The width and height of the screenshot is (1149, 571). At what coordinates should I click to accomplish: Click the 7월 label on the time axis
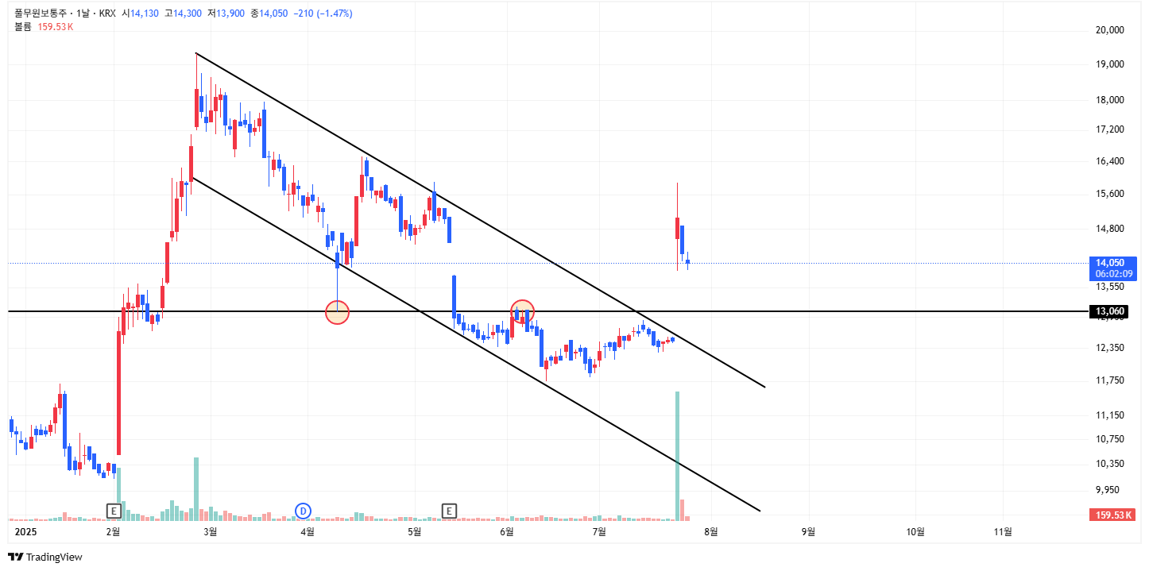(x=599, y=532)
